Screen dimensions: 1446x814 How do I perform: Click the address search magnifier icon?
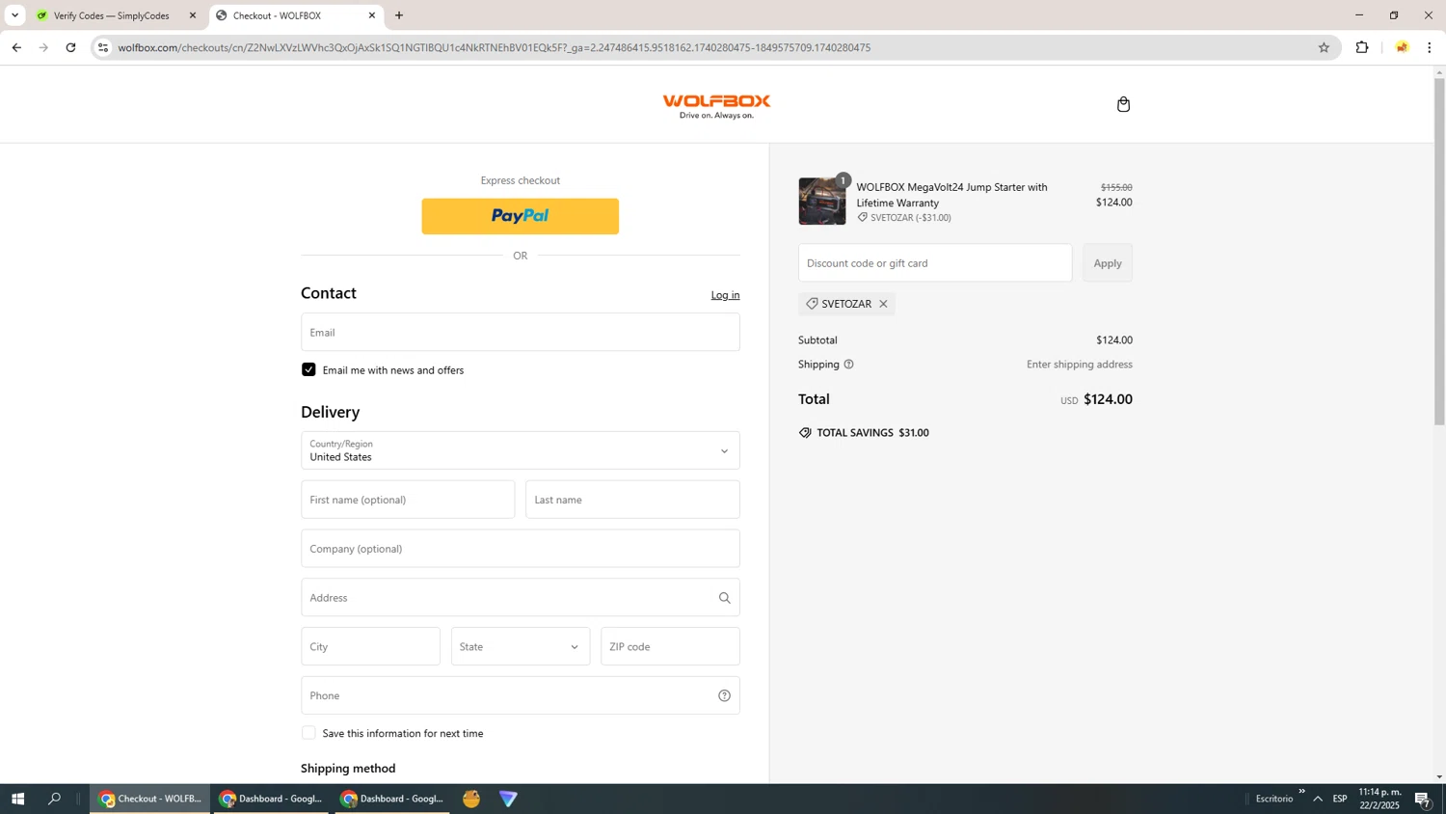click(725, 598)
